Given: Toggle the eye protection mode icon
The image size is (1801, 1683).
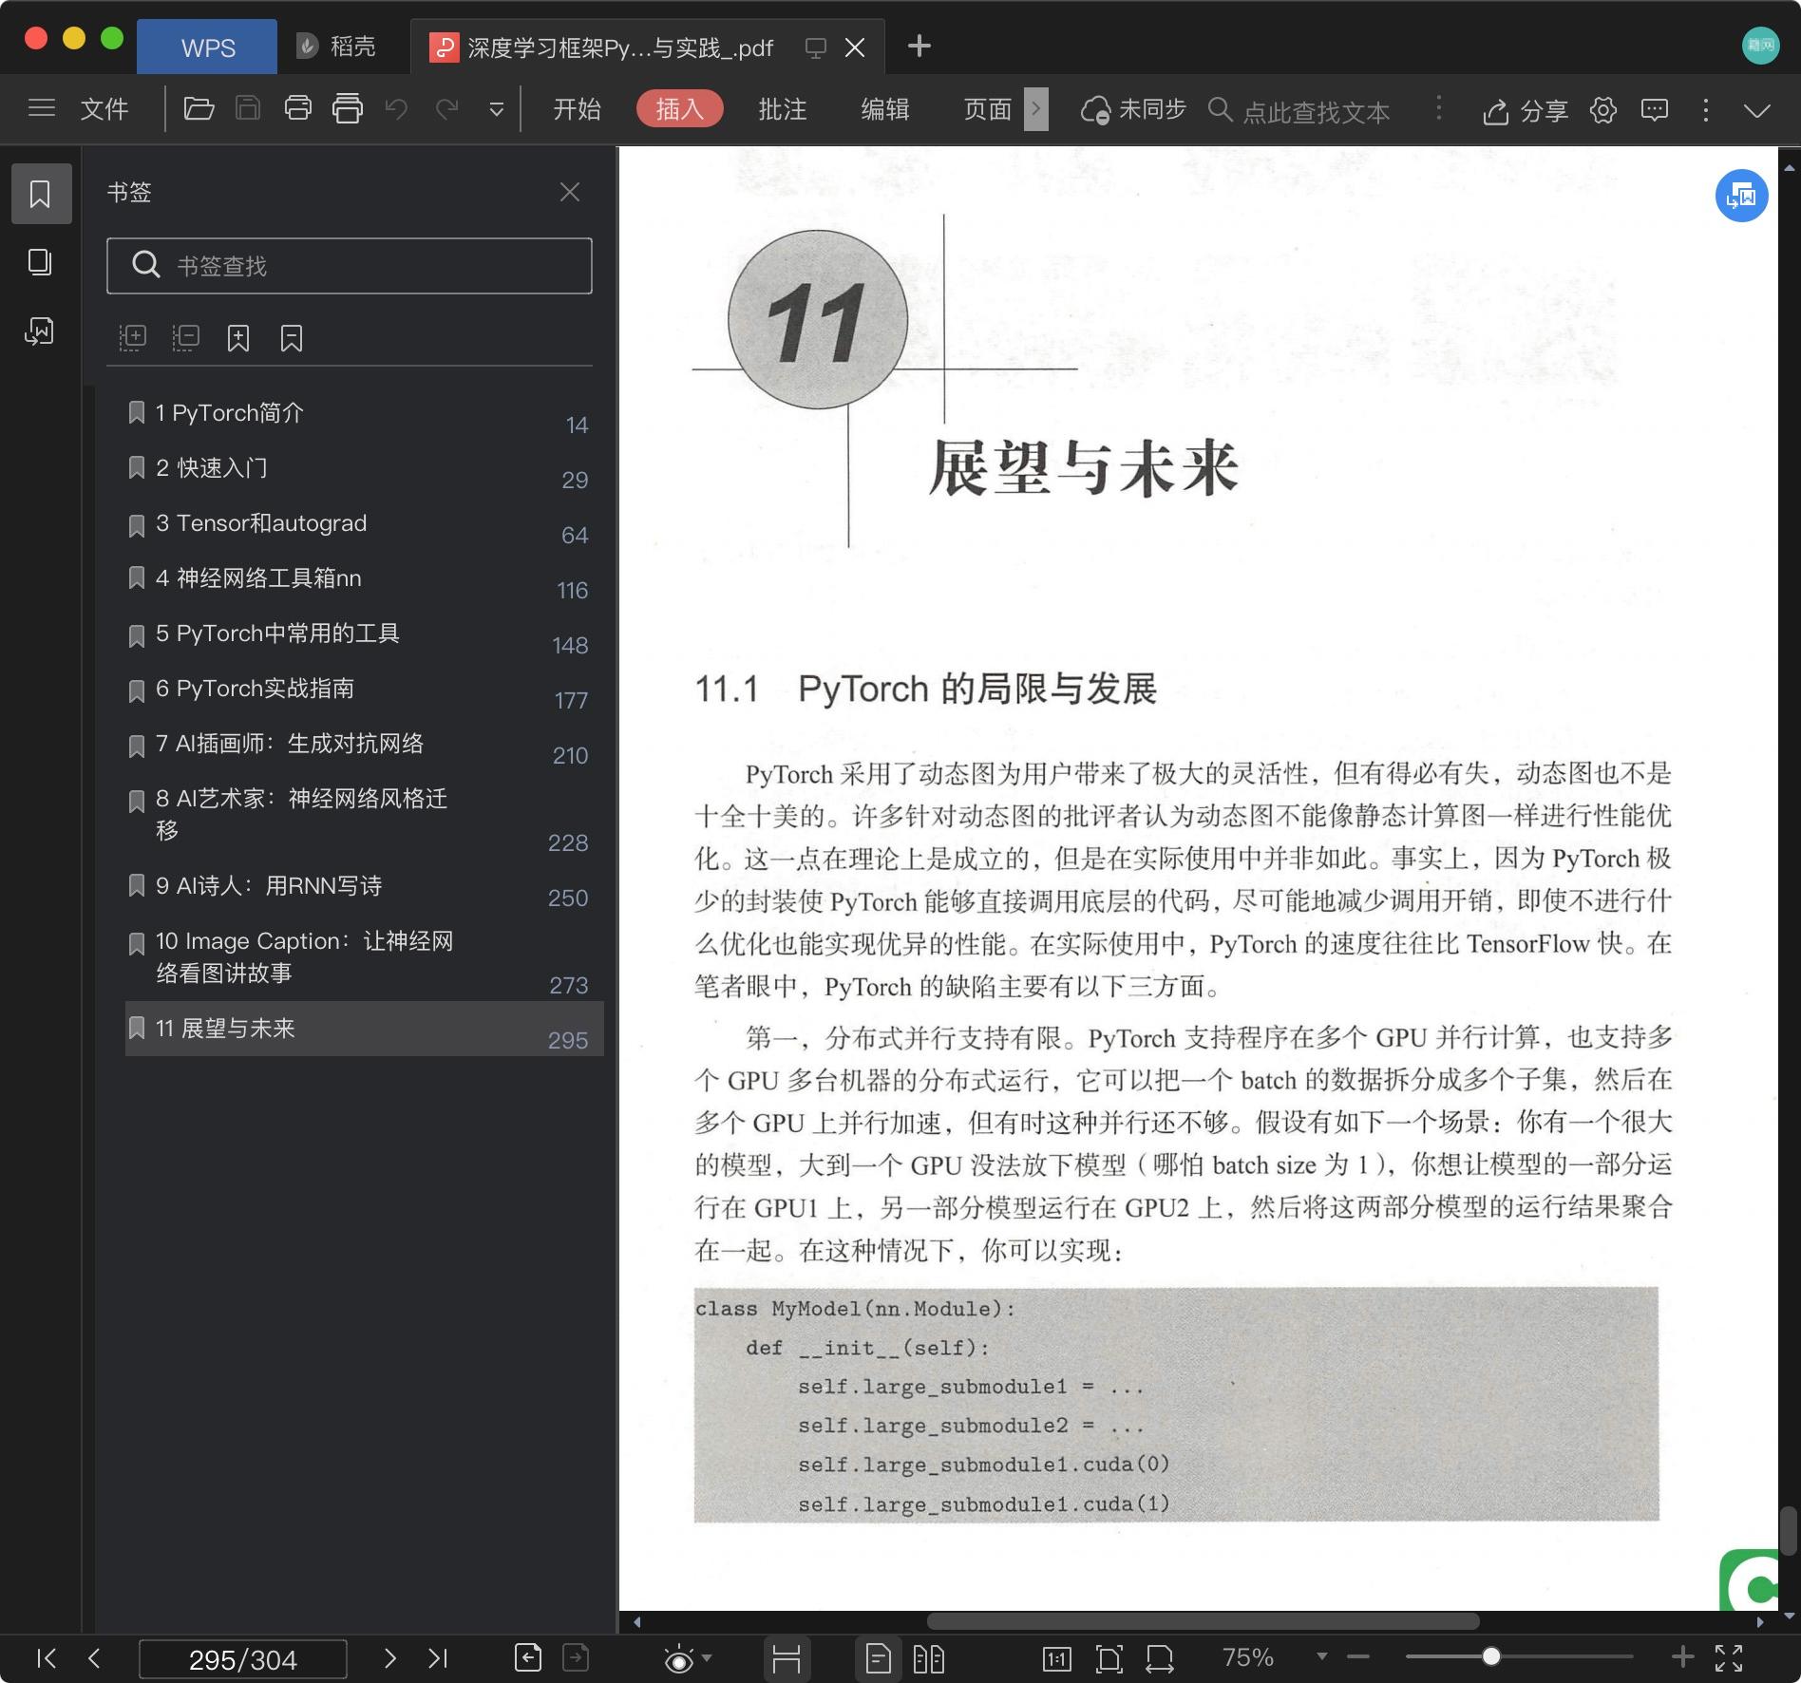Looking at the screenshot, I should [679, 1659].
